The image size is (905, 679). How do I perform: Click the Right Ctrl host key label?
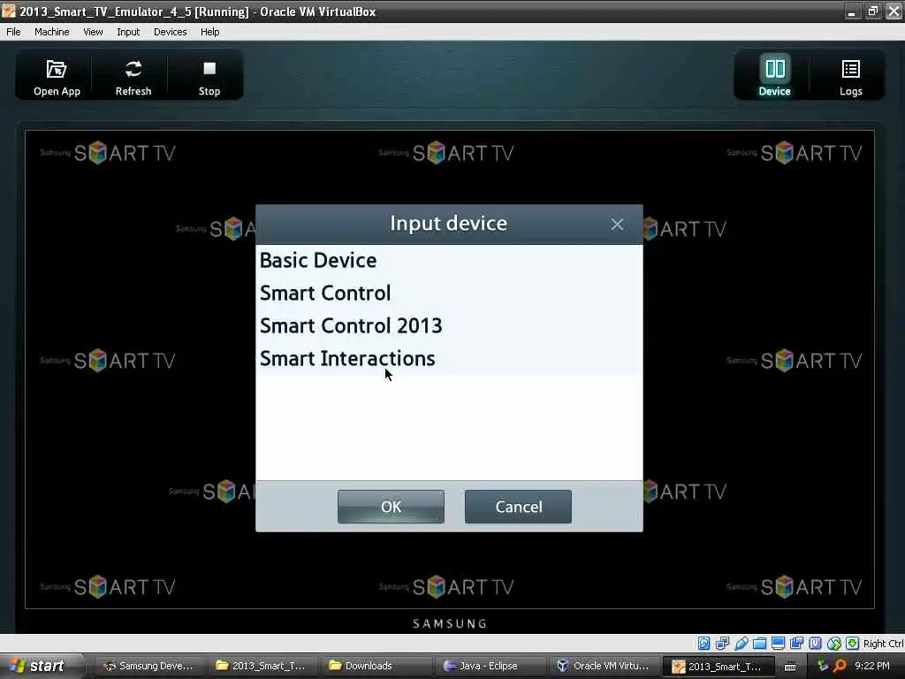click(883, 644)
